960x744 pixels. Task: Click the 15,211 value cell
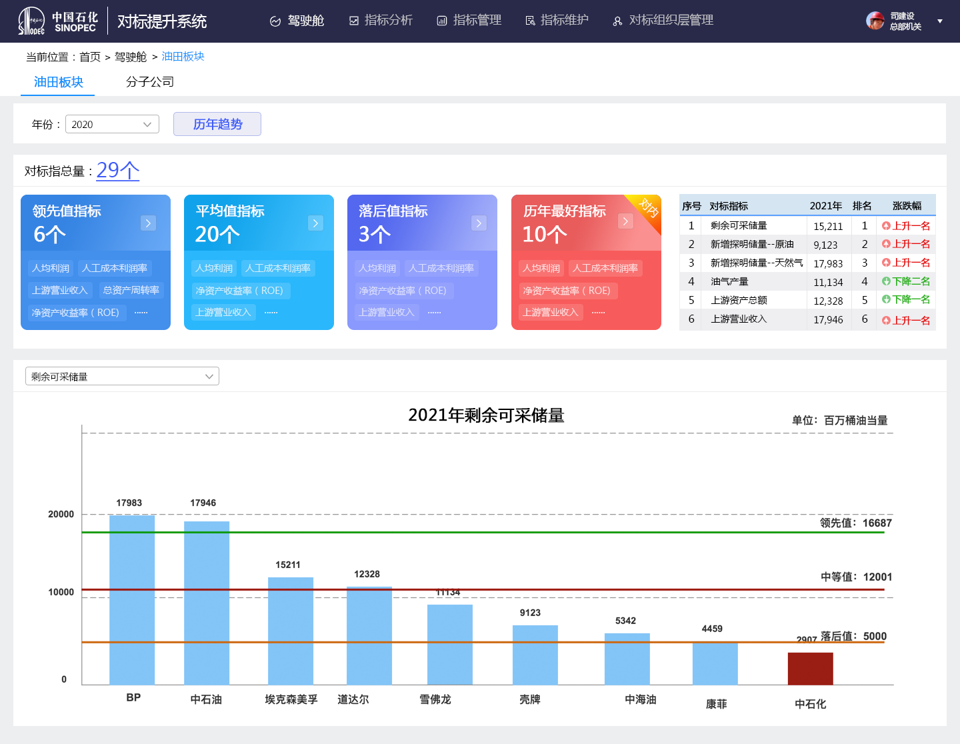pyautogui.click(x=828, y=226)
